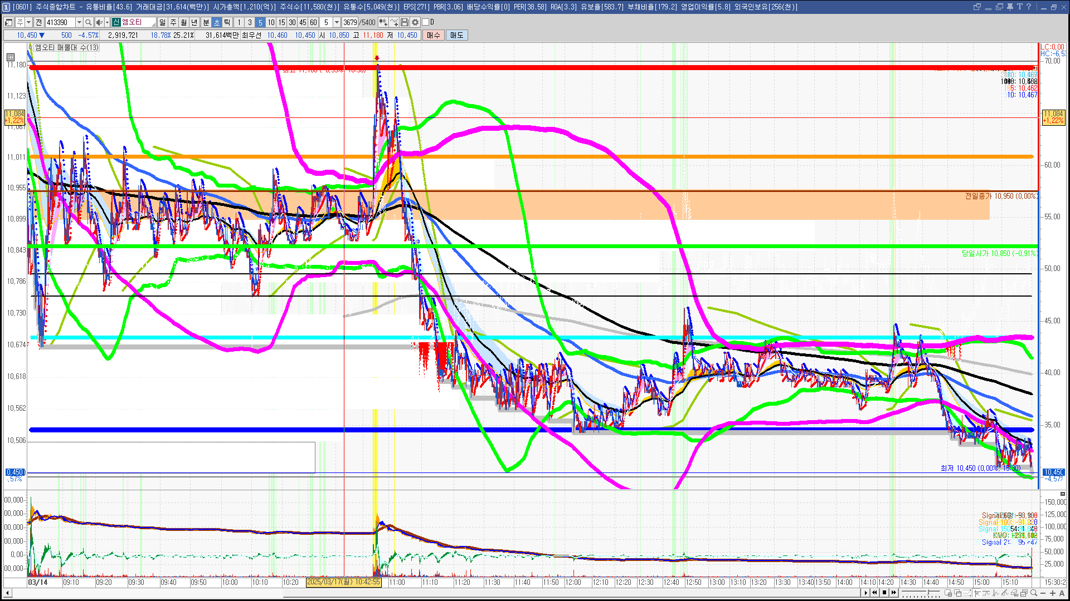Open the chart settings gear icon
This screenshot has width=1070, height=601.
[415, 22]
